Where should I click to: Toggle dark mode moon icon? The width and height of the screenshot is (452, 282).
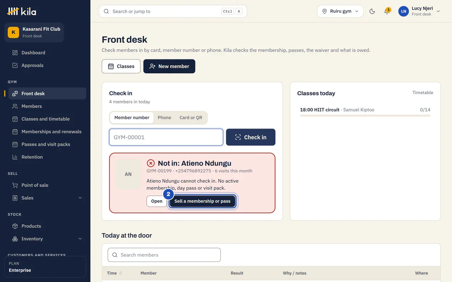[x=372, y=11]
